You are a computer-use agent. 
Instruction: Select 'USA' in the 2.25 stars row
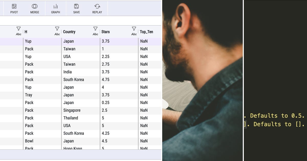[67, 56]
